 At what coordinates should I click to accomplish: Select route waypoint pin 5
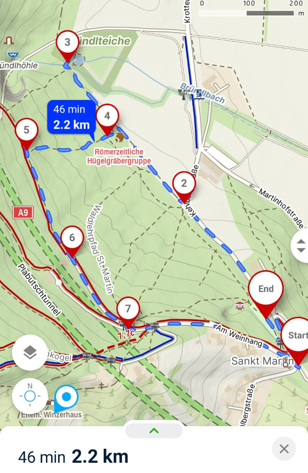click(x=26, y=133)
